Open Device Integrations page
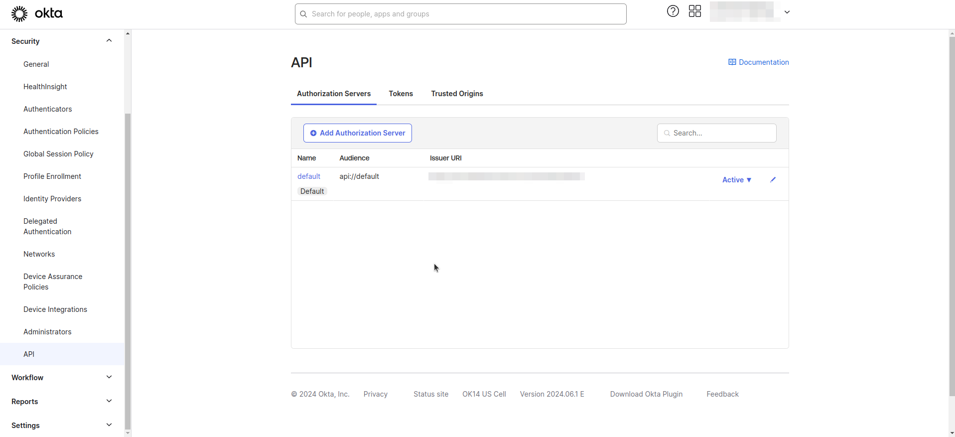Viewport: 955px width, 437px height. (x=55, y=309)
